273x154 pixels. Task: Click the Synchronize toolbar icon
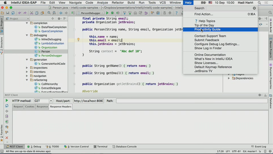13,13
